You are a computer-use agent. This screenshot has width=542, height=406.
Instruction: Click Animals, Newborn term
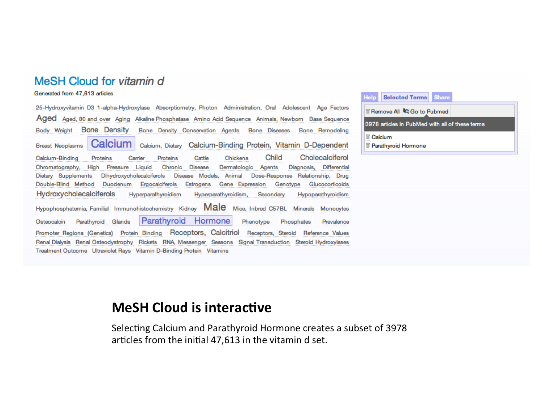pyautogui.click(x=280, y=119)
